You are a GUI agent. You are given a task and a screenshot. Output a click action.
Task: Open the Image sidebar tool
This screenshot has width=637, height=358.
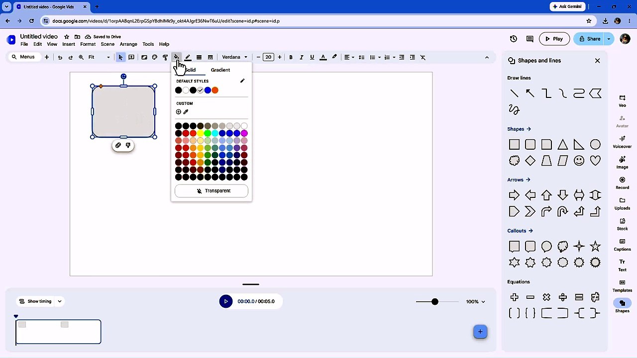tap(622, 162)
